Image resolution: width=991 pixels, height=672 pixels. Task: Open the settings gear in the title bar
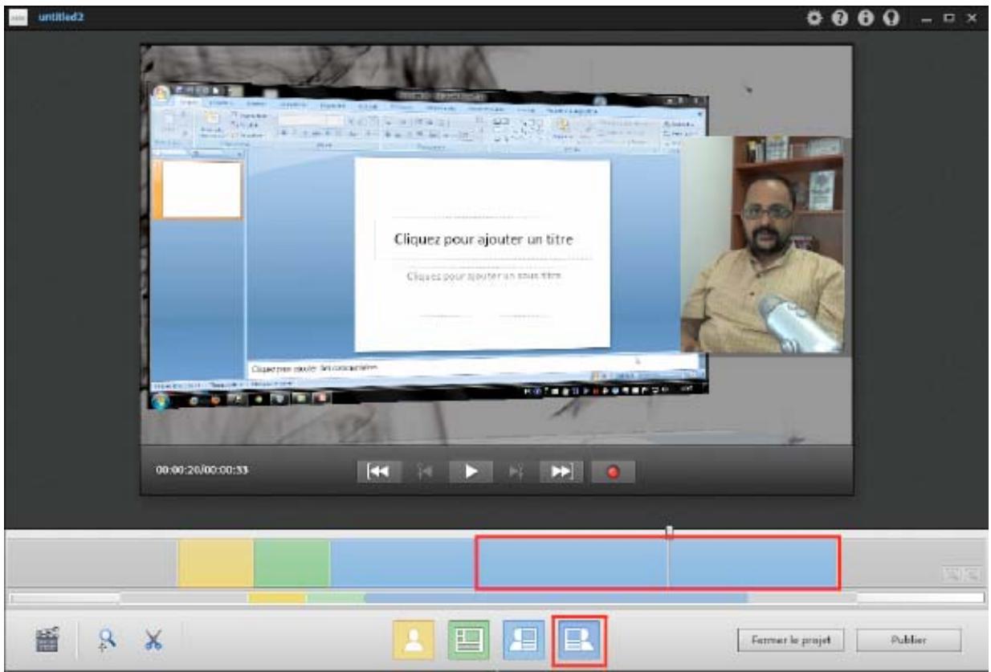tap(814, 16)
